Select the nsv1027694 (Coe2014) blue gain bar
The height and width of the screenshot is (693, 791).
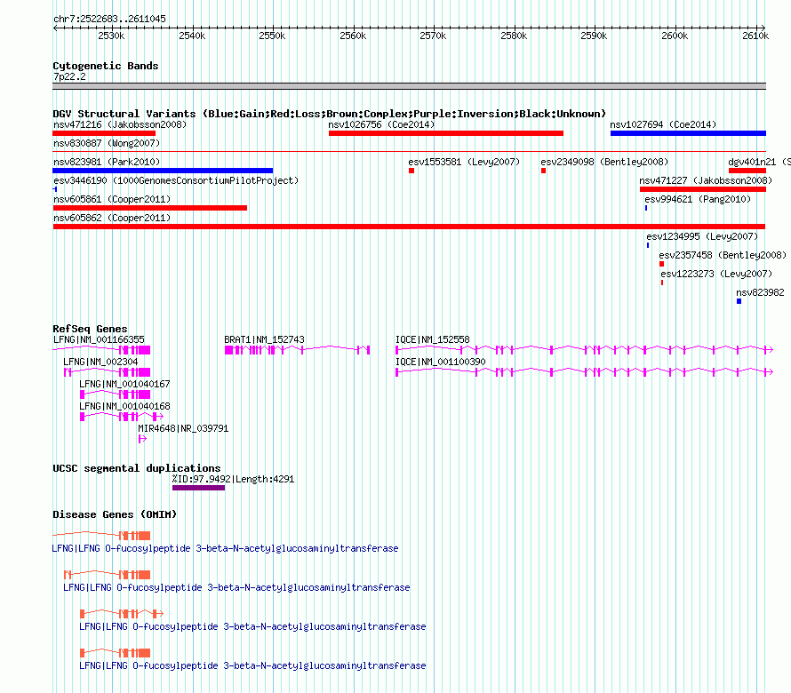(x=688, y=133)
